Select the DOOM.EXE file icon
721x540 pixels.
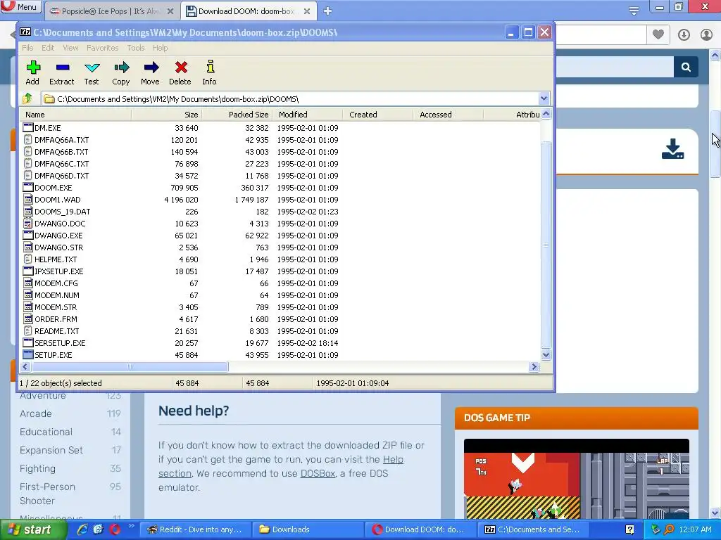[x=28, y=187]
